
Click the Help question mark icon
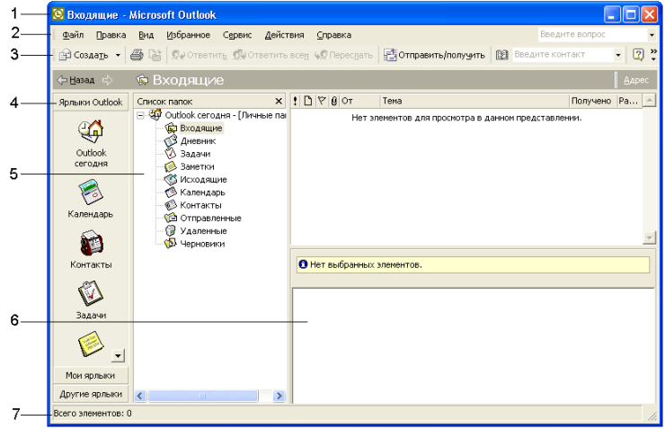[x=638, y=55]
